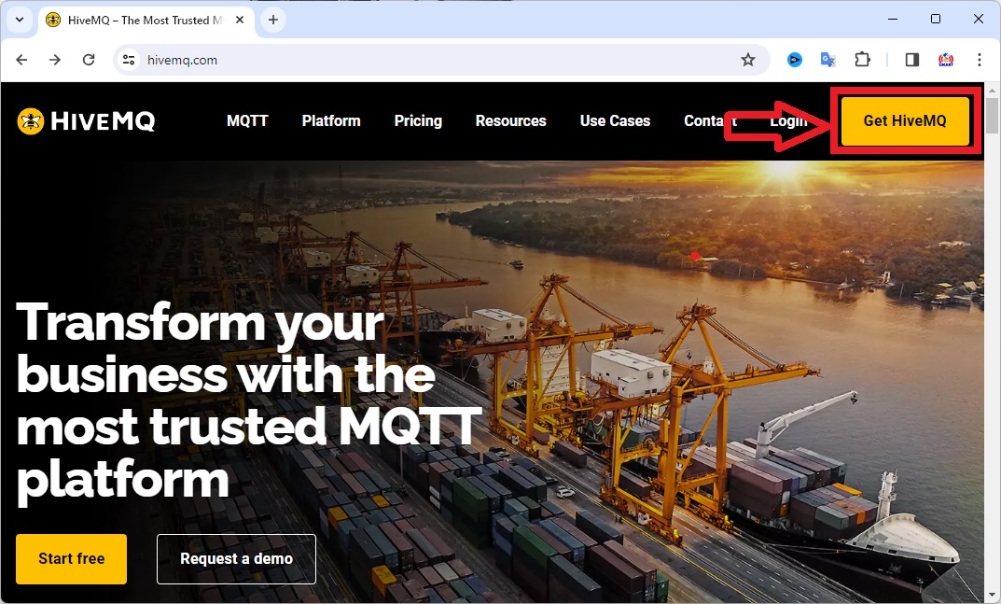Expand the Resources navigation menu
Viewport: 1001px width, 604px height.
point(510,120)
